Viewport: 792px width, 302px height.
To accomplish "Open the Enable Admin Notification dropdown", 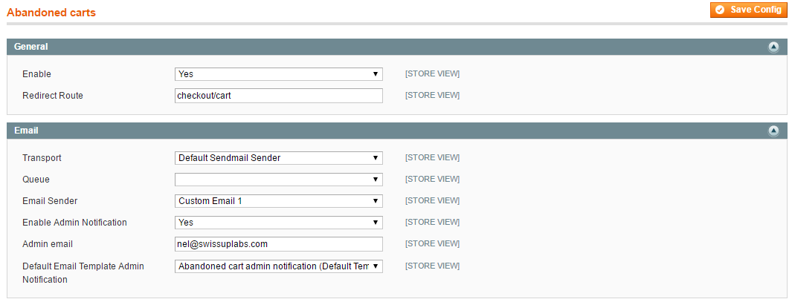I will [278, 223].
